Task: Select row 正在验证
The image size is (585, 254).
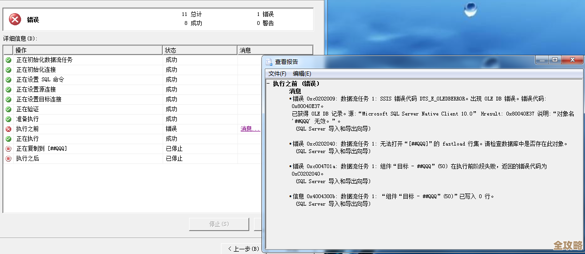Action: (133, 109)
